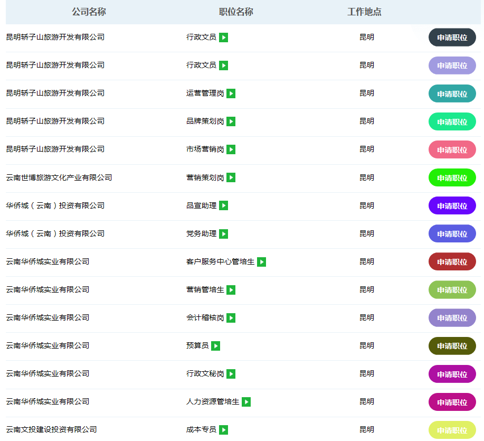This screenshot has height=441, width=484.
Task: Open details arrow next to 客户服务中心管培生
Action: tap(261, 262)
